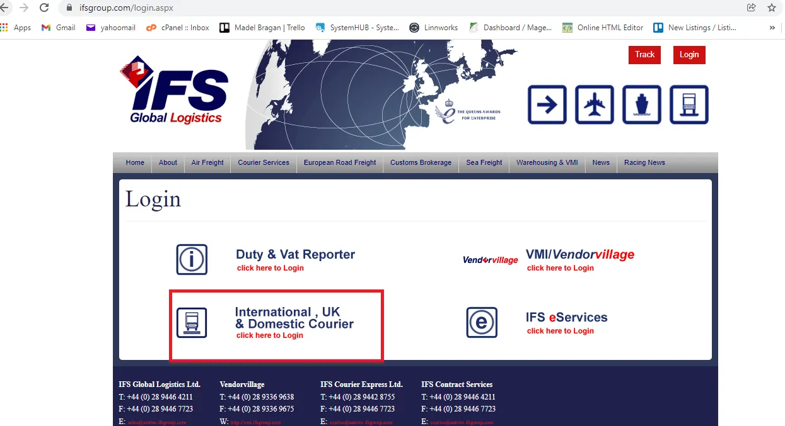Expand the hidden bookmarks chevron
785x426 pixels.
772,28
